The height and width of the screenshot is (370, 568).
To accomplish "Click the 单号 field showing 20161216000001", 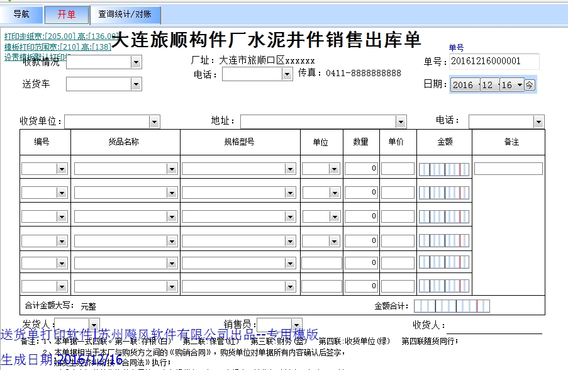I will tap(494, 61).
